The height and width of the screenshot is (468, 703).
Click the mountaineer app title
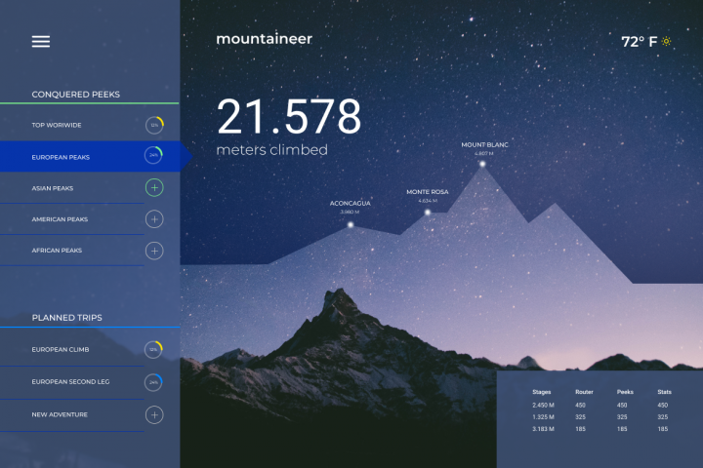pyautogui.click(x=264, y=39)
